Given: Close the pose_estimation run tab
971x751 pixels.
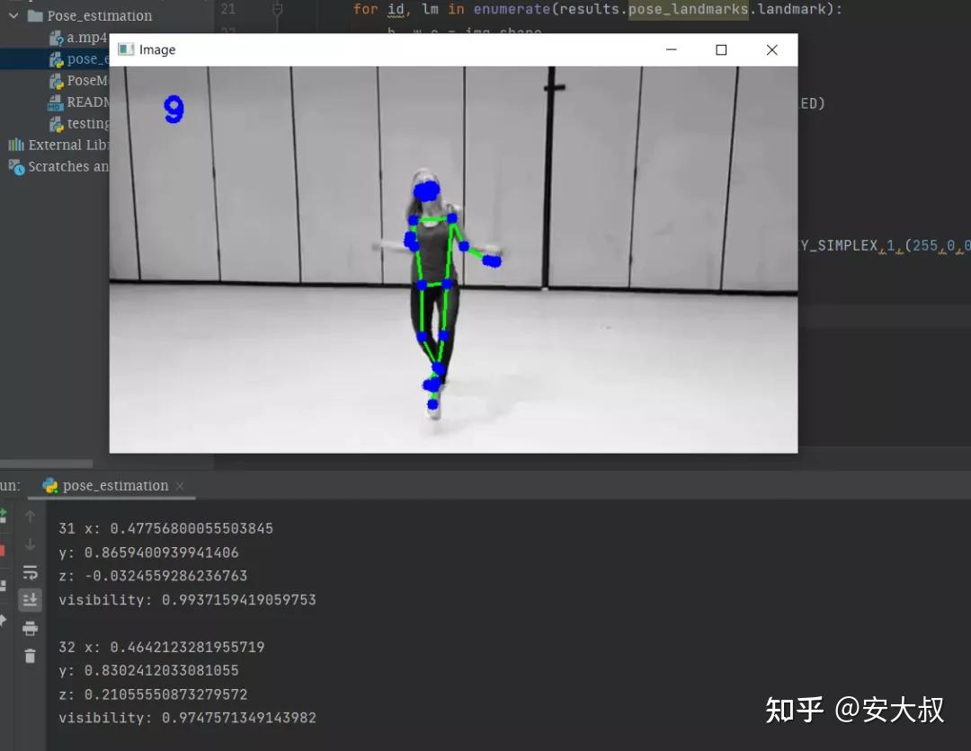Looking at the screenshot, I should coord(180,485).
